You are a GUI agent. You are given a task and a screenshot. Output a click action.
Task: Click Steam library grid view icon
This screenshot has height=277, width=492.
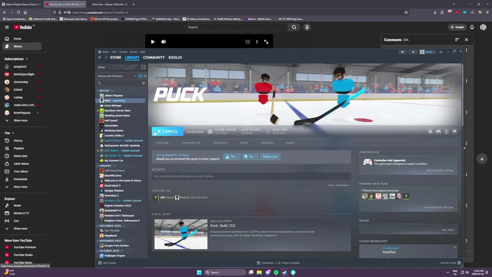pos(143,67)
